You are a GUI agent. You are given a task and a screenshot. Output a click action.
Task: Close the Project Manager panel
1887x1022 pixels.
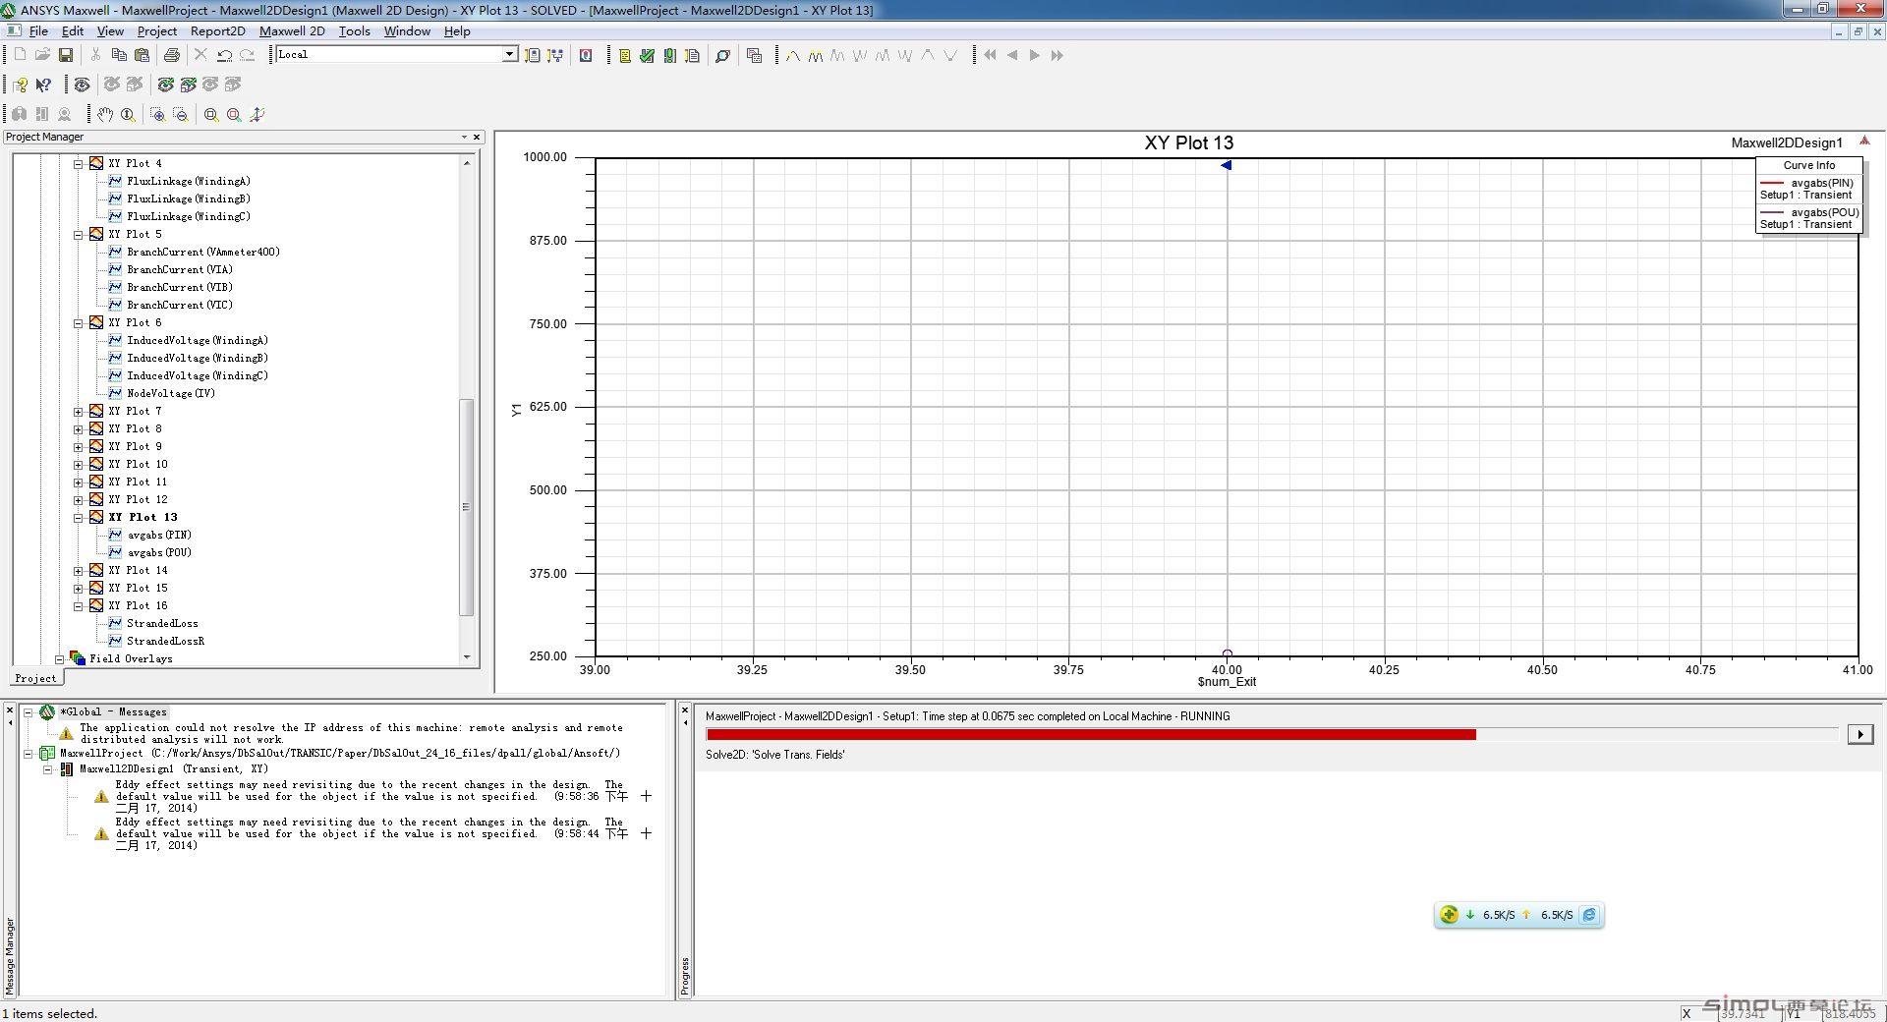pos(477,137)
